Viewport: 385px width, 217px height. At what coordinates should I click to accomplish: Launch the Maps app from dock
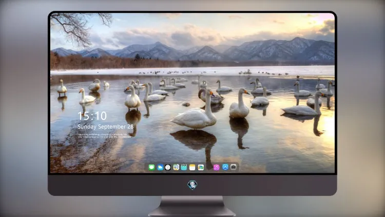pos(176,168)
